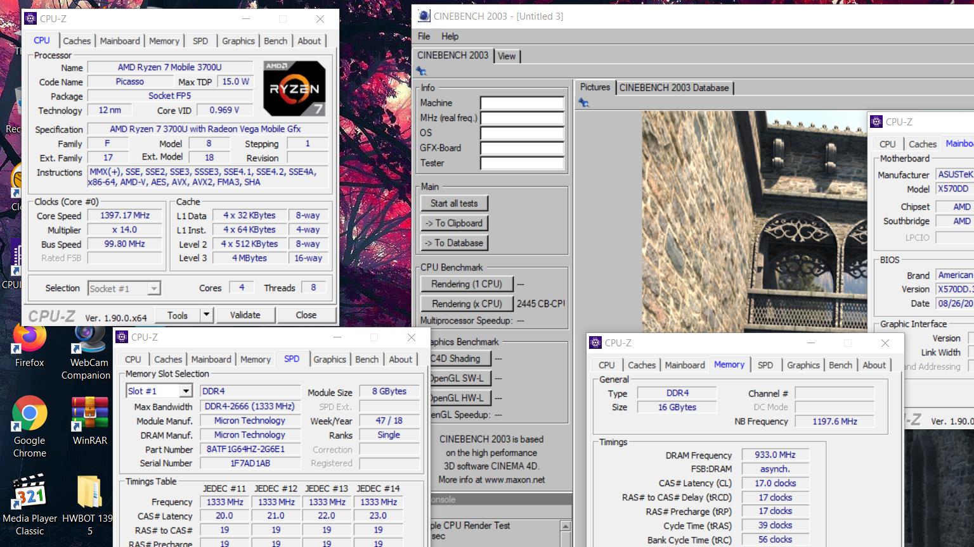Launch Google Chrome desktop icon

[x=29, y=427]
